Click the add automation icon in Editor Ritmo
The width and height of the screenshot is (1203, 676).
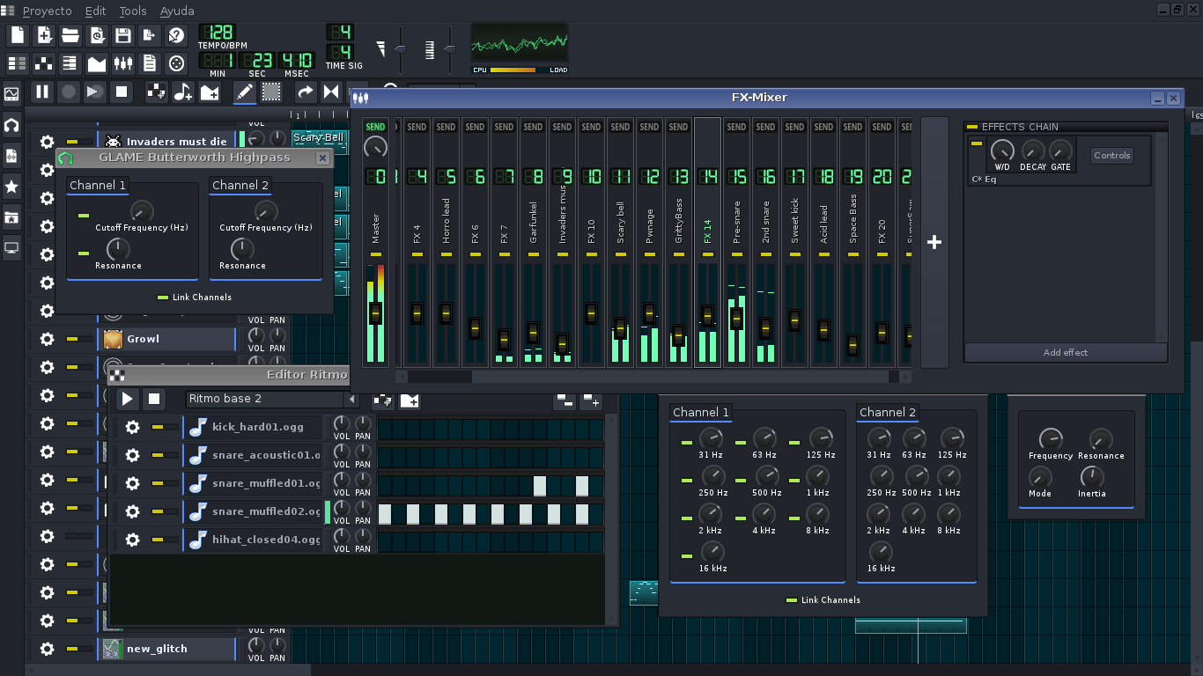point(410,400)
